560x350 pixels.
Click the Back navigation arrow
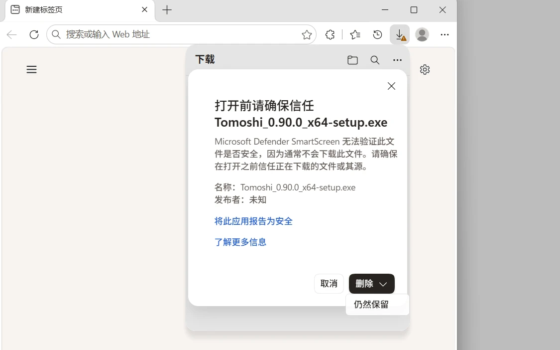coord(12,34)
